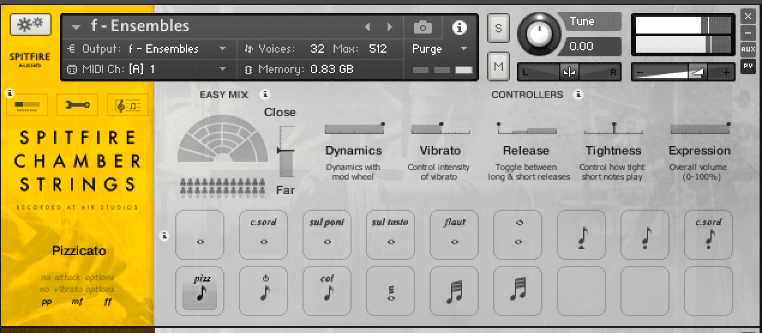This screenshot has width=762, height=333.
Task: Select the long normal articulation button
Action: (x=200, y=235)
